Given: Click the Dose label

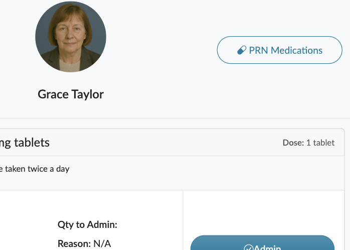Looking at the screenshot, I should coord(293,143).
